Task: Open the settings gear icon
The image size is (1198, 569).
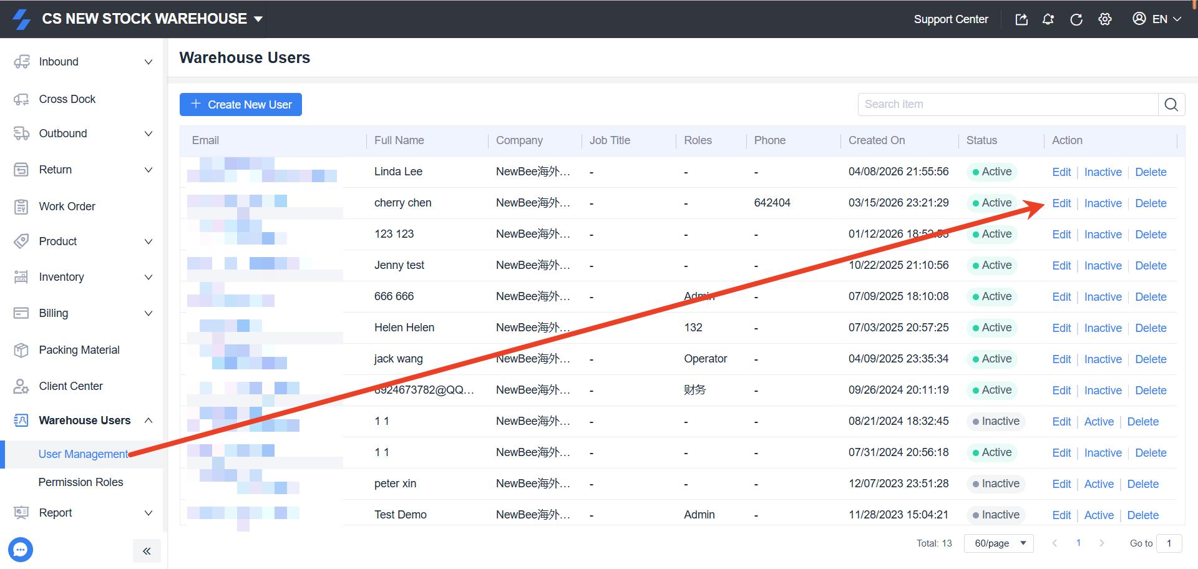Action: [1105, 19]
